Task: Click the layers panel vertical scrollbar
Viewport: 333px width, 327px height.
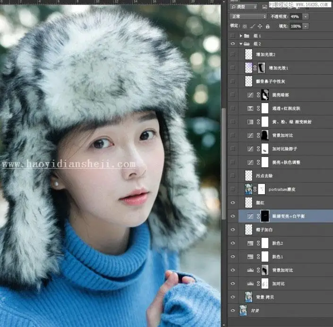Action: coord(223,163)
